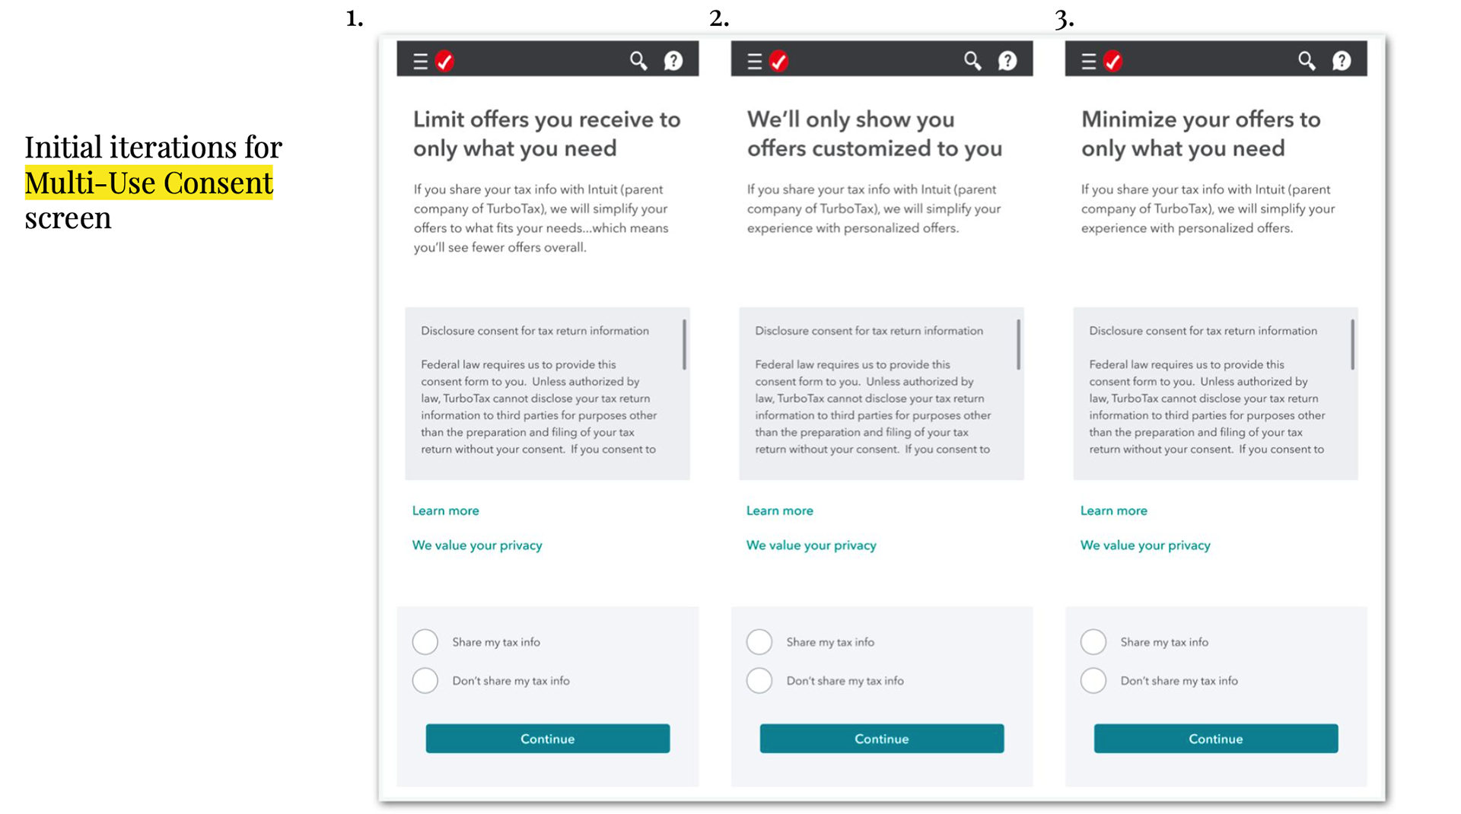Open hamburger menu in first screen

[420, 62]
